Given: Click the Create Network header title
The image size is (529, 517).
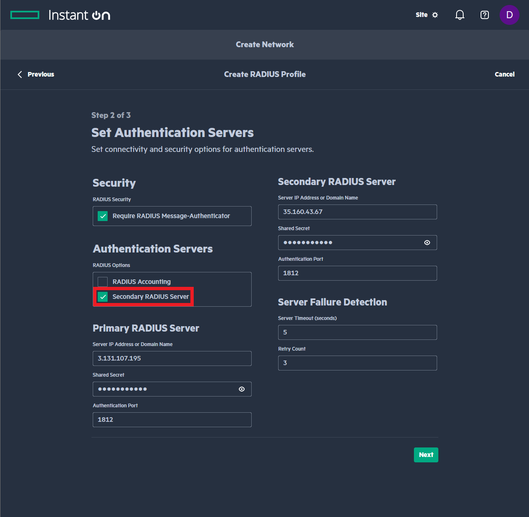Looking at the screenshot, I should pyautogui.click(x=265, y=45).
